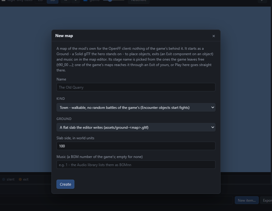Click the Create button
Viewport: 272px width, 211px height.
(x=65, y=184)
